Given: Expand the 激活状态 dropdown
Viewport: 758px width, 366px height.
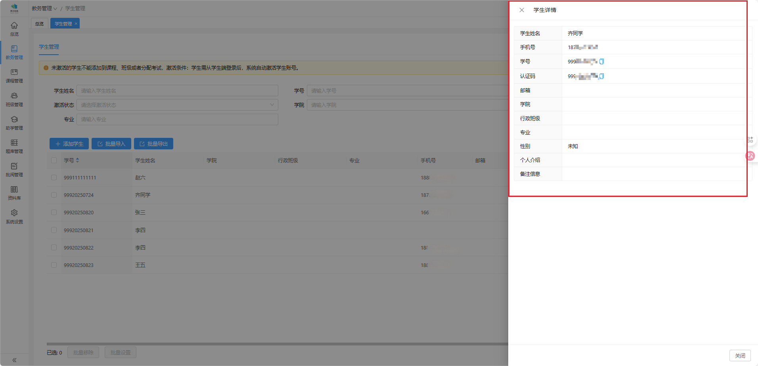Looking at the screenshot, I should [177, 105].
